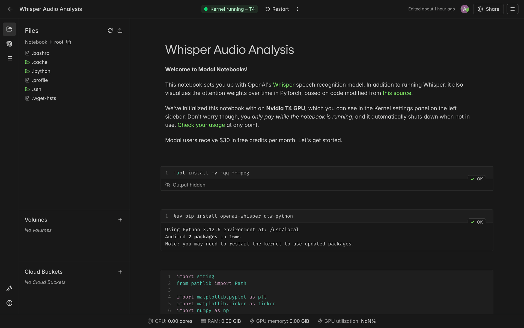Click the RAM icon in status bar
This screenshot has height=328, width=524.
click(203, 321)
